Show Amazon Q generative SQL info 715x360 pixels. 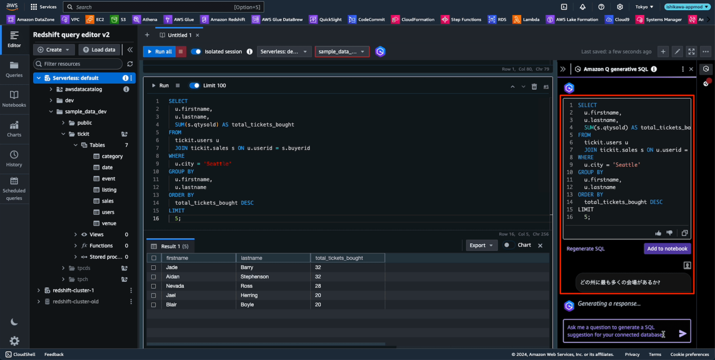coord(654,69)
